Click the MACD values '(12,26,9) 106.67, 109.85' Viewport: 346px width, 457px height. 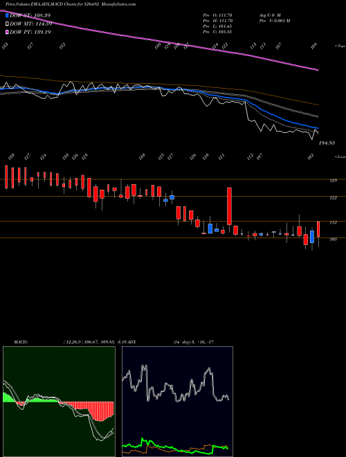point(89,342)
